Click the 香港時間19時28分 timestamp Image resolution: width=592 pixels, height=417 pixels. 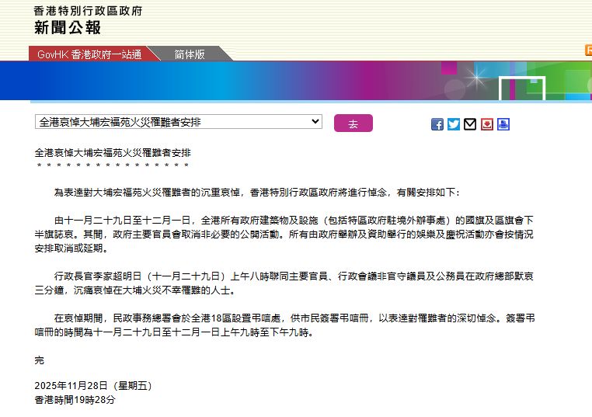pyautogui.click(x=75, y=399)
